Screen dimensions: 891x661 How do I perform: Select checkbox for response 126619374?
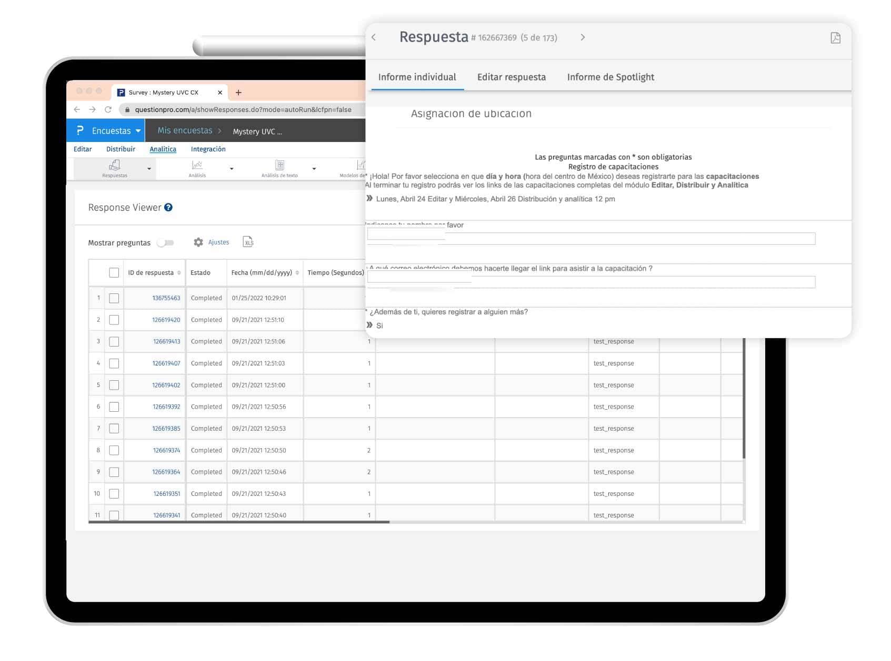[x=114, y=450]
